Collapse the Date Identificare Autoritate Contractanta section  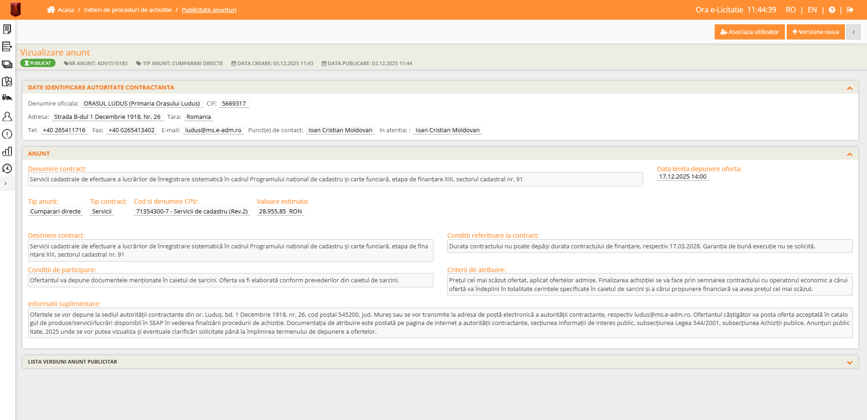point(850,88)
